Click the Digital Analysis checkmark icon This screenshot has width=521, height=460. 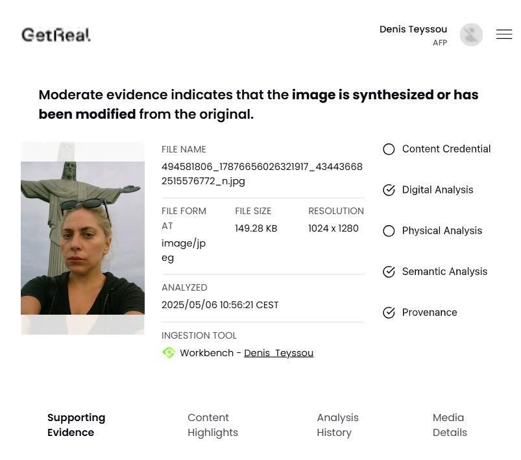(389, 190)
